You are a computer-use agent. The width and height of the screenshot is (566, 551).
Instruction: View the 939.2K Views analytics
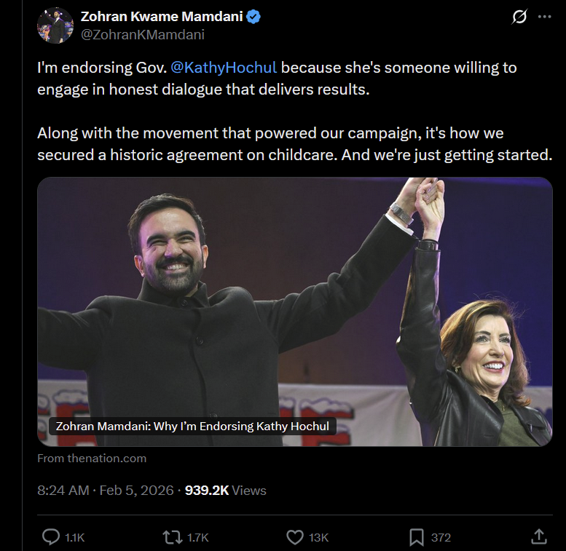click(x=226, y=491)
